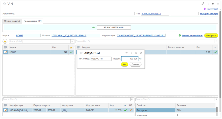The width and height of the screenshot is (222, 119).
Task: Click green checkmark in model row 5 001
Action: tap(215, 52)
